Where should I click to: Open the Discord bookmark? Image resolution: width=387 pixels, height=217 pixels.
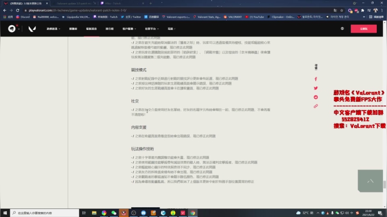tap(23, 17)
